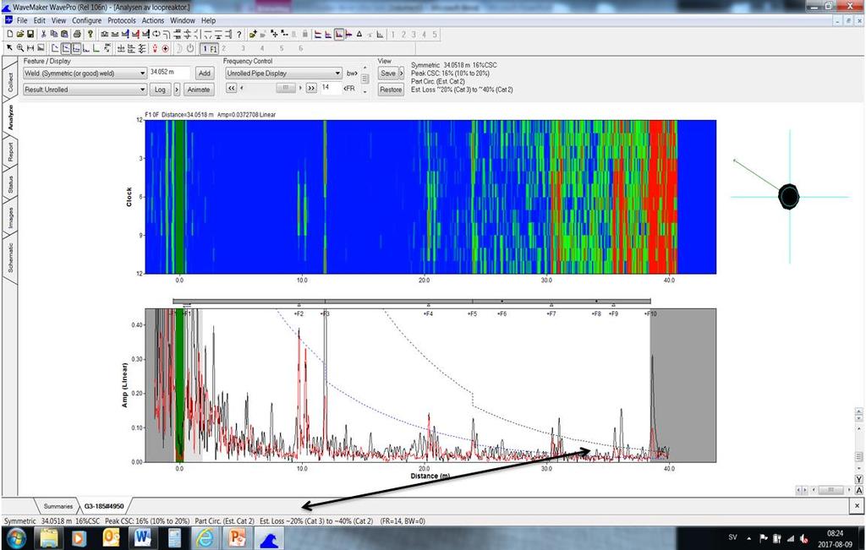Click the feature distance field showing 34.052 m
This screenshot has width=866, height=550.
point(169,73)
